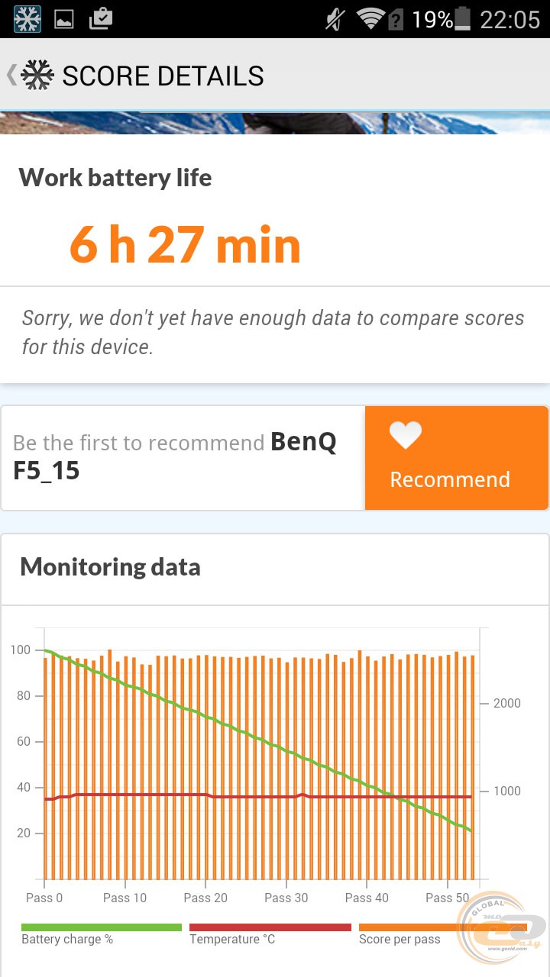Tap the PCMark snowflake notification in the status bar
Screen dimensions: 550x977
point(27,19)
